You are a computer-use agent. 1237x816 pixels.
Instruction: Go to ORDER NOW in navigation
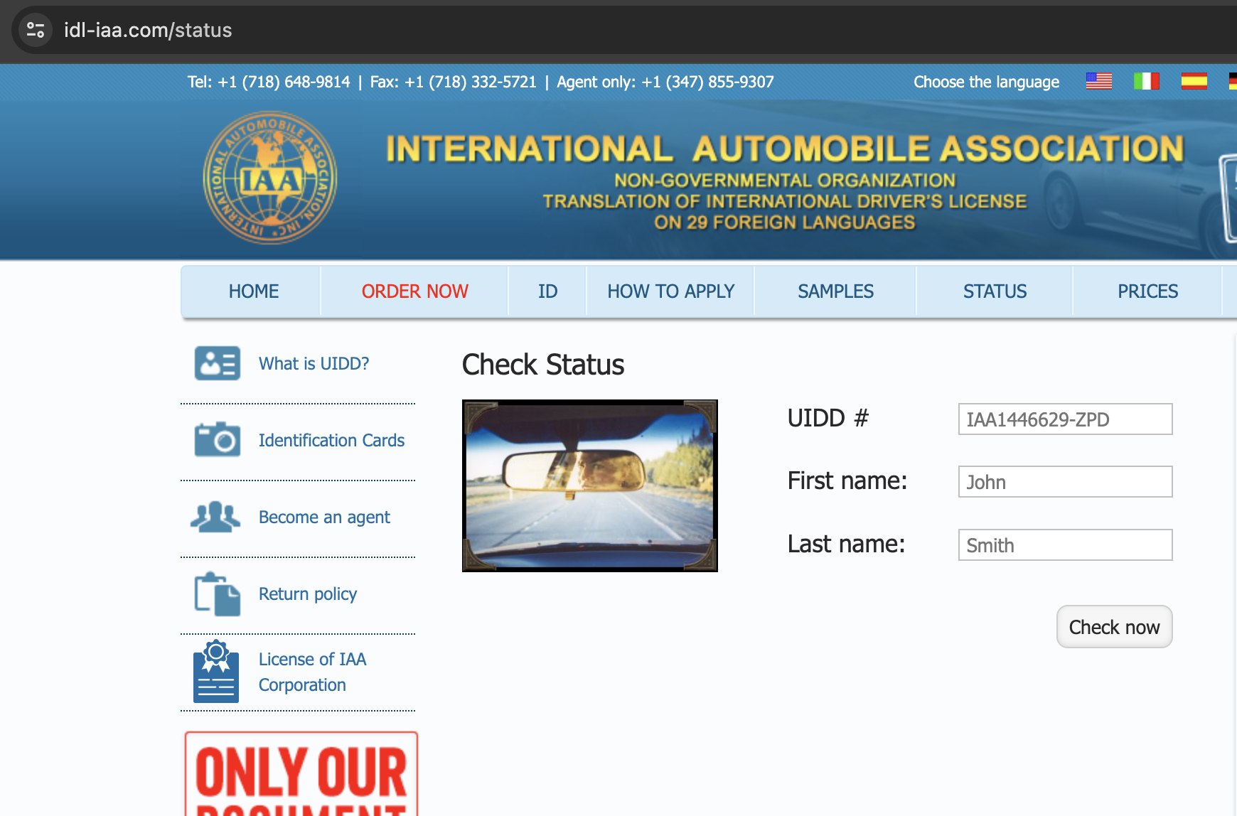click(x=414, y=291)
